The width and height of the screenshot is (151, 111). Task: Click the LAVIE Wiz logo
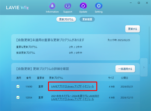[x=17, y=8]
